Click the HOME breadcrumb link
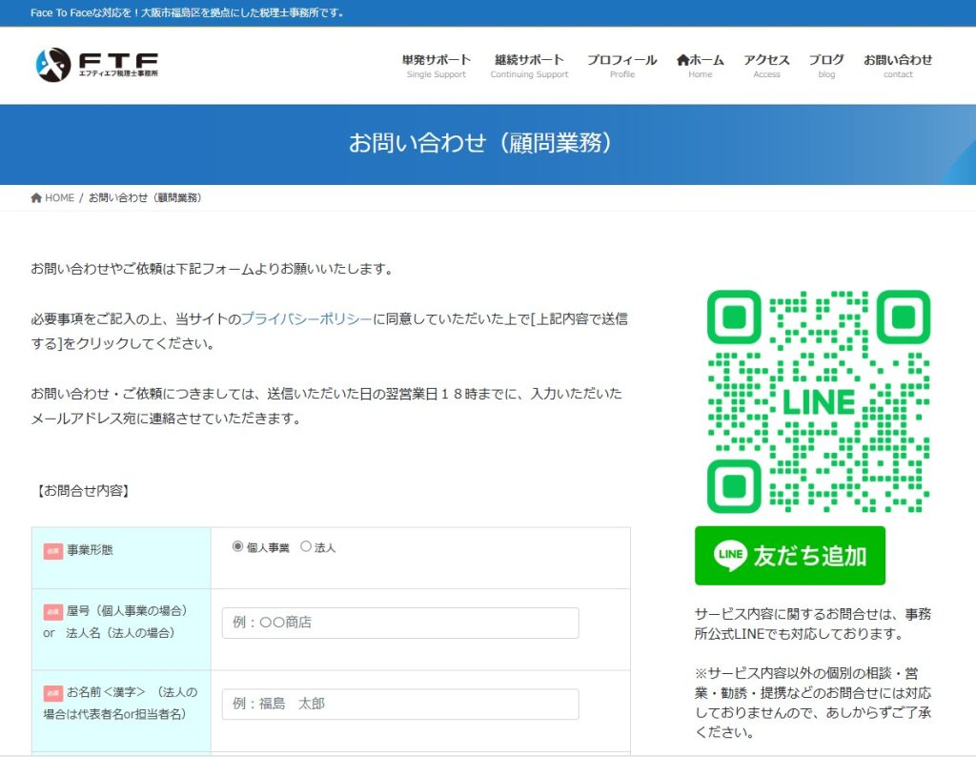 pos(59,198)
